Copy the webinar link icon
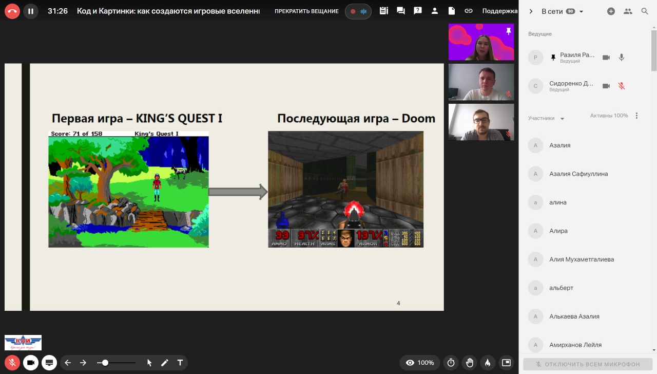The height and width of the screenshot is (374, 657). (x=468, y=11)
